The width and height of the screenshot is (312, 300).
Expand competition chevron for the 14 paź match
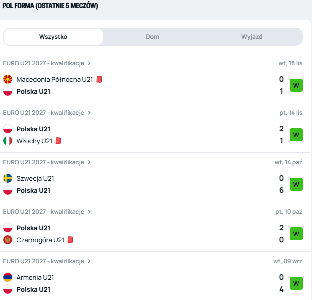[x=89, y=162]
